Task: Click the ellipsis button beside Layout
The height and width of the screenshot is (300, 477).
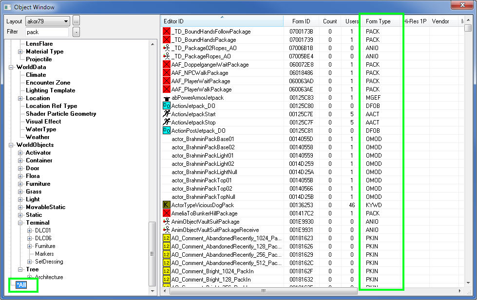Action: click(76, 21)
